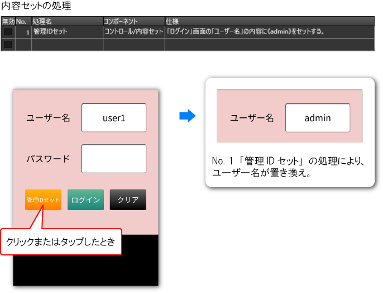Select the 管理IDセット cell in the table
383x294 pixels.
tap(67, 32)
